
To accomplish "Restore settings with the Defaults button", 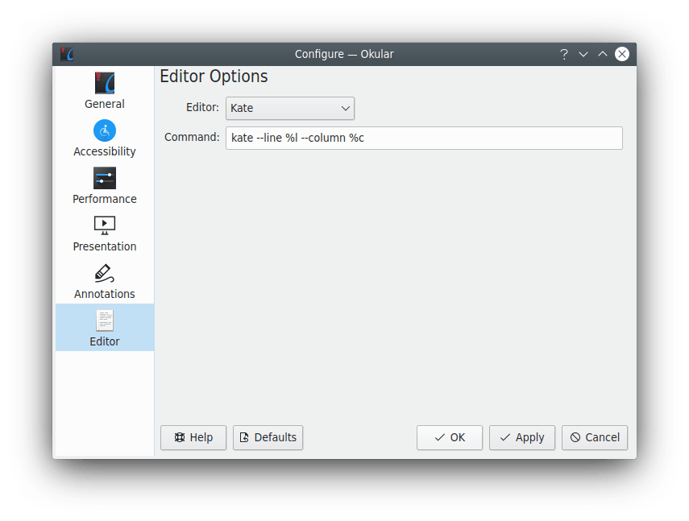I will pos(268,437).
